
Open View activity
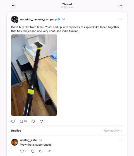113,131
